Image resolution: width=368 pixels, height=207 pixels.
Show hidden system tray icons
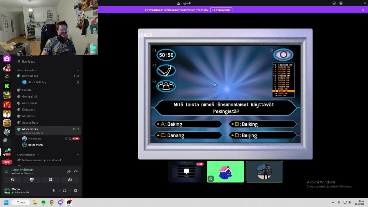[333, 202]
